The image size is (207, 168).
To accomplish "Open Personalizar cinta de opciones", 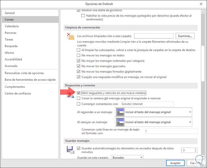I will pos(30,73).
